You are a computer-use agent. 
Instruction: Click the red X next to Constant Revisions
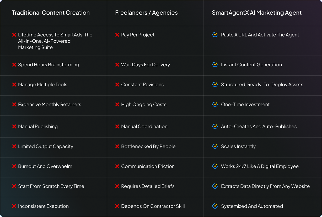117,84
